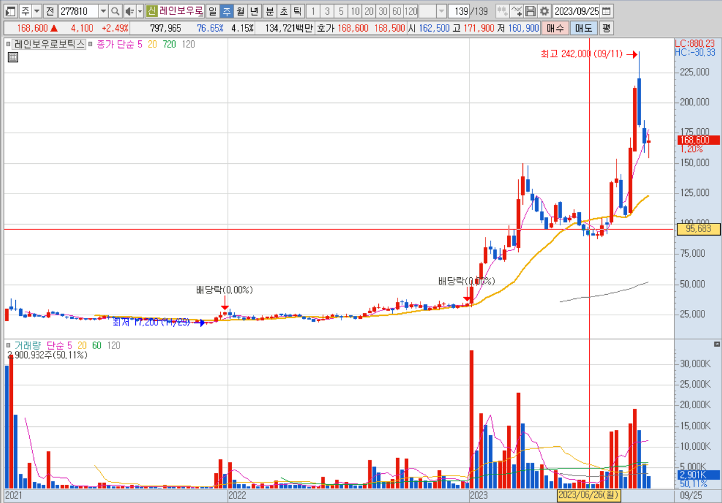Click the 주 market type box
Screen dimensions: 722x503
coord(25,11)
